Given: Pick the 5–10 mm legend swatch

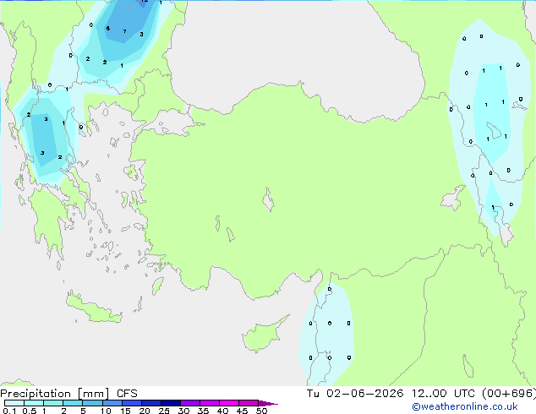Looking at the screenshot, I should tap(92, 403).
